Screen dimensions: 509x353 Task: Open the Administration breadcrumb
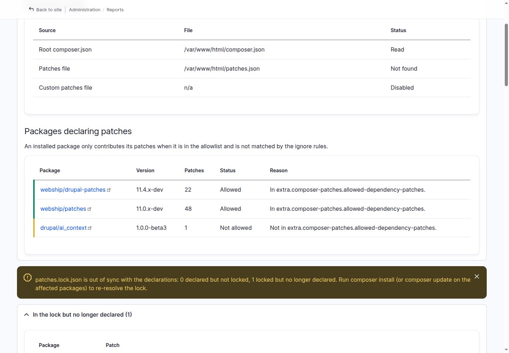[84, 10]
